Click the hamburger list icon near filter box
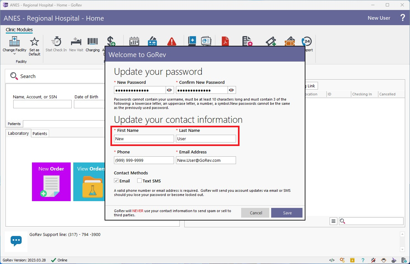Screen dimensions: 410x264 (333, 221)
